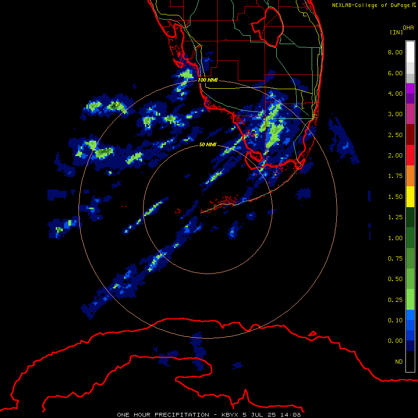This screenshot has height=418, width=418.
Task: Click the 6.00 legend value
Action: coord(395,73)
